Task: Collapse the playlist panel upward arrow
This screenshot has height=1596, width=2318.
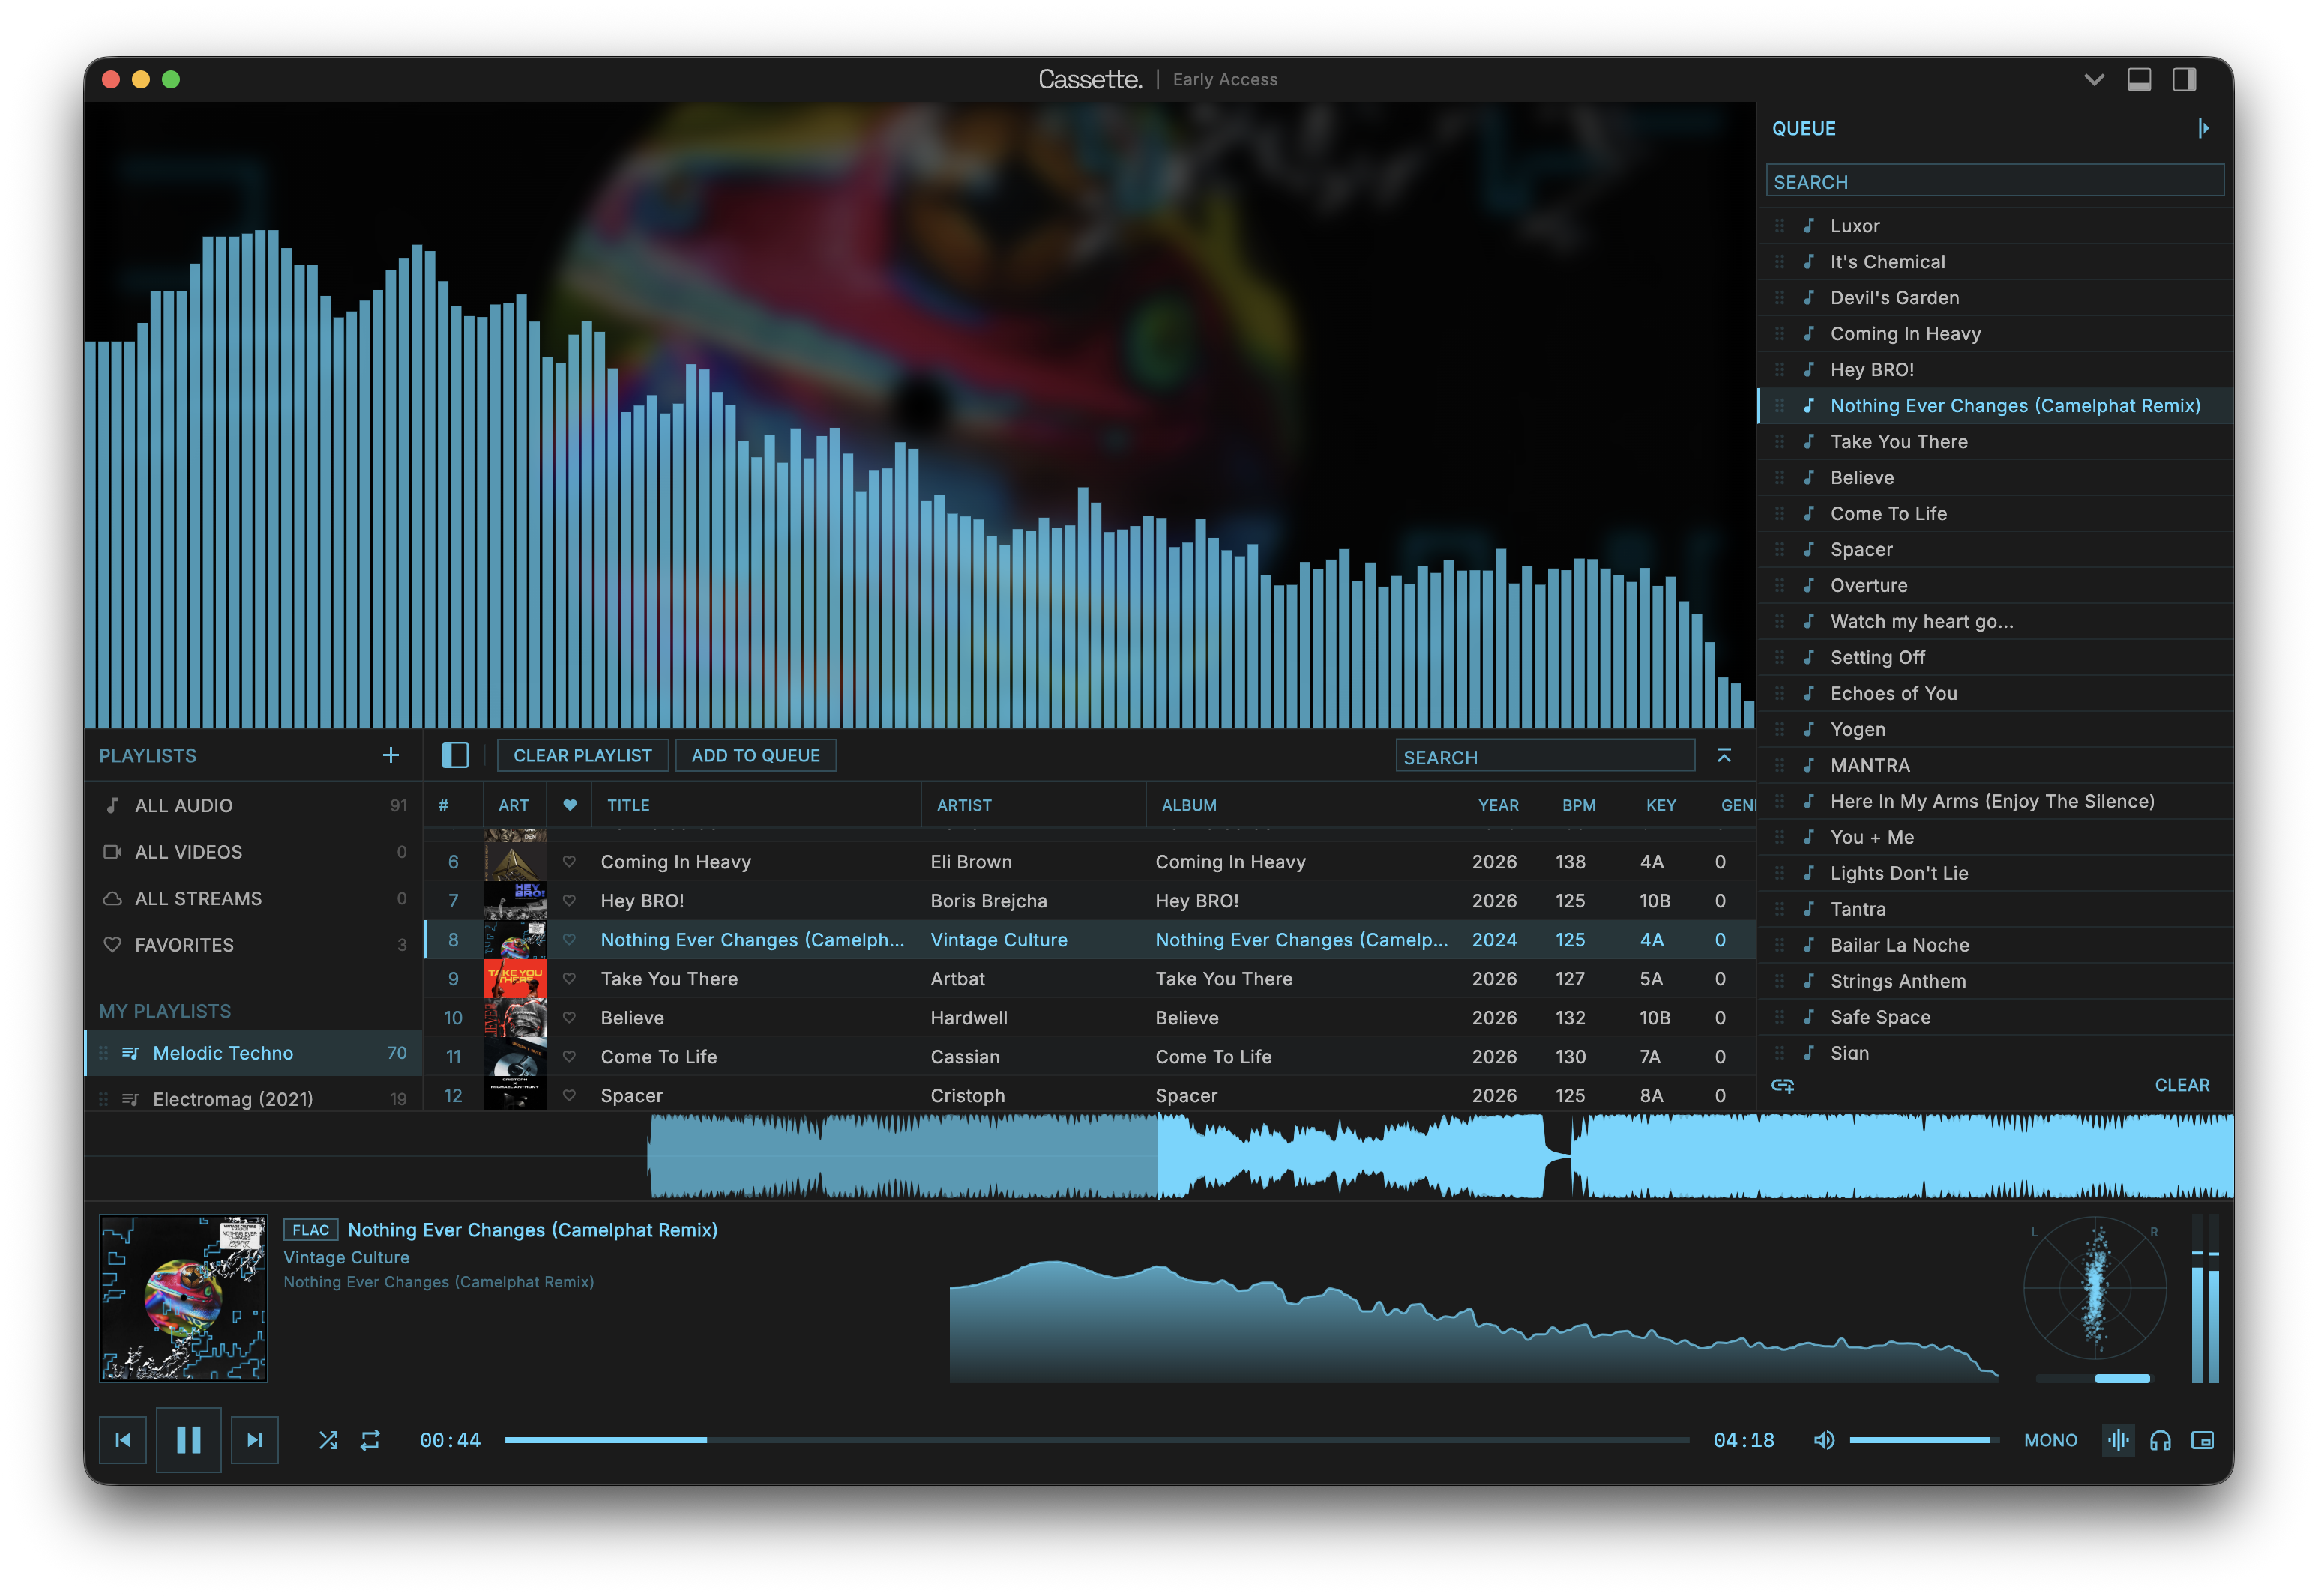Action: point(1724,755)
